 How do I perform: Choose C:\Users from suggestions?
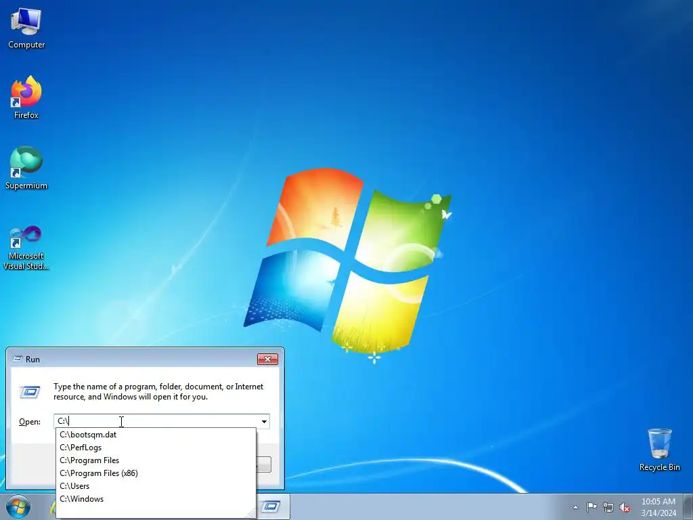156,486
